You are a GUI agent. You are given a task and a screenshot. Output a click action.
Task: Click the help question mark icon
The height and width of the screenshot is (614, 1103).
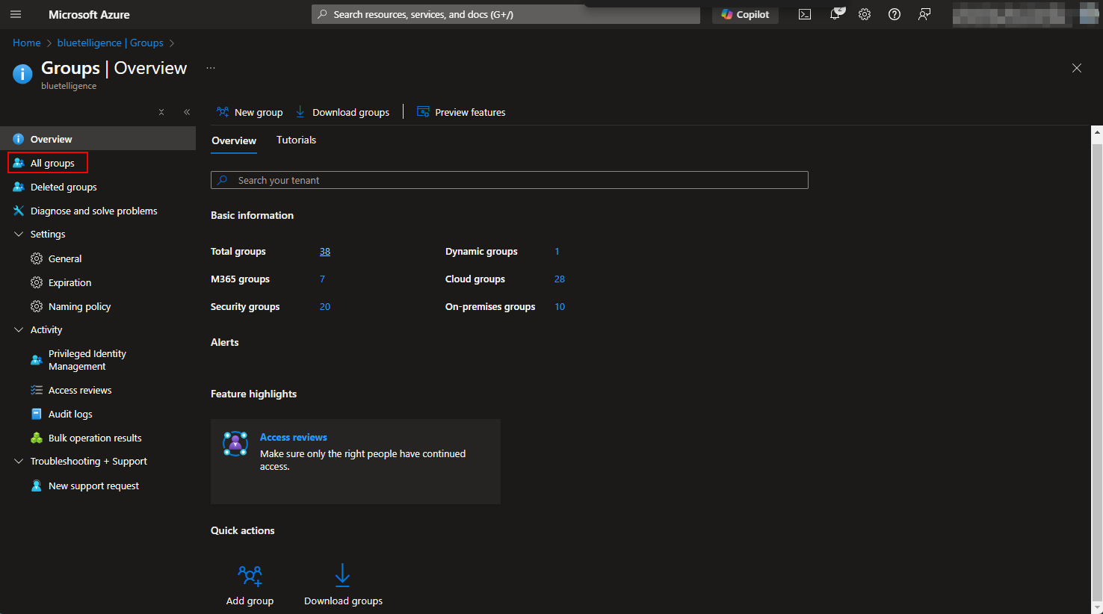click(x=895, y=14)
